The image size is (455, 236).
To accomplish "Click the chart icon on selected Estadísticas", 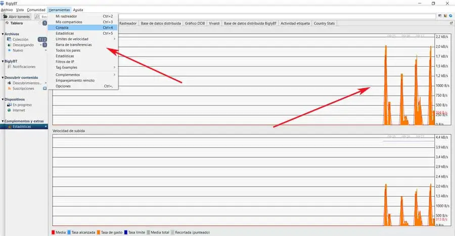I will tap(10, 127).
